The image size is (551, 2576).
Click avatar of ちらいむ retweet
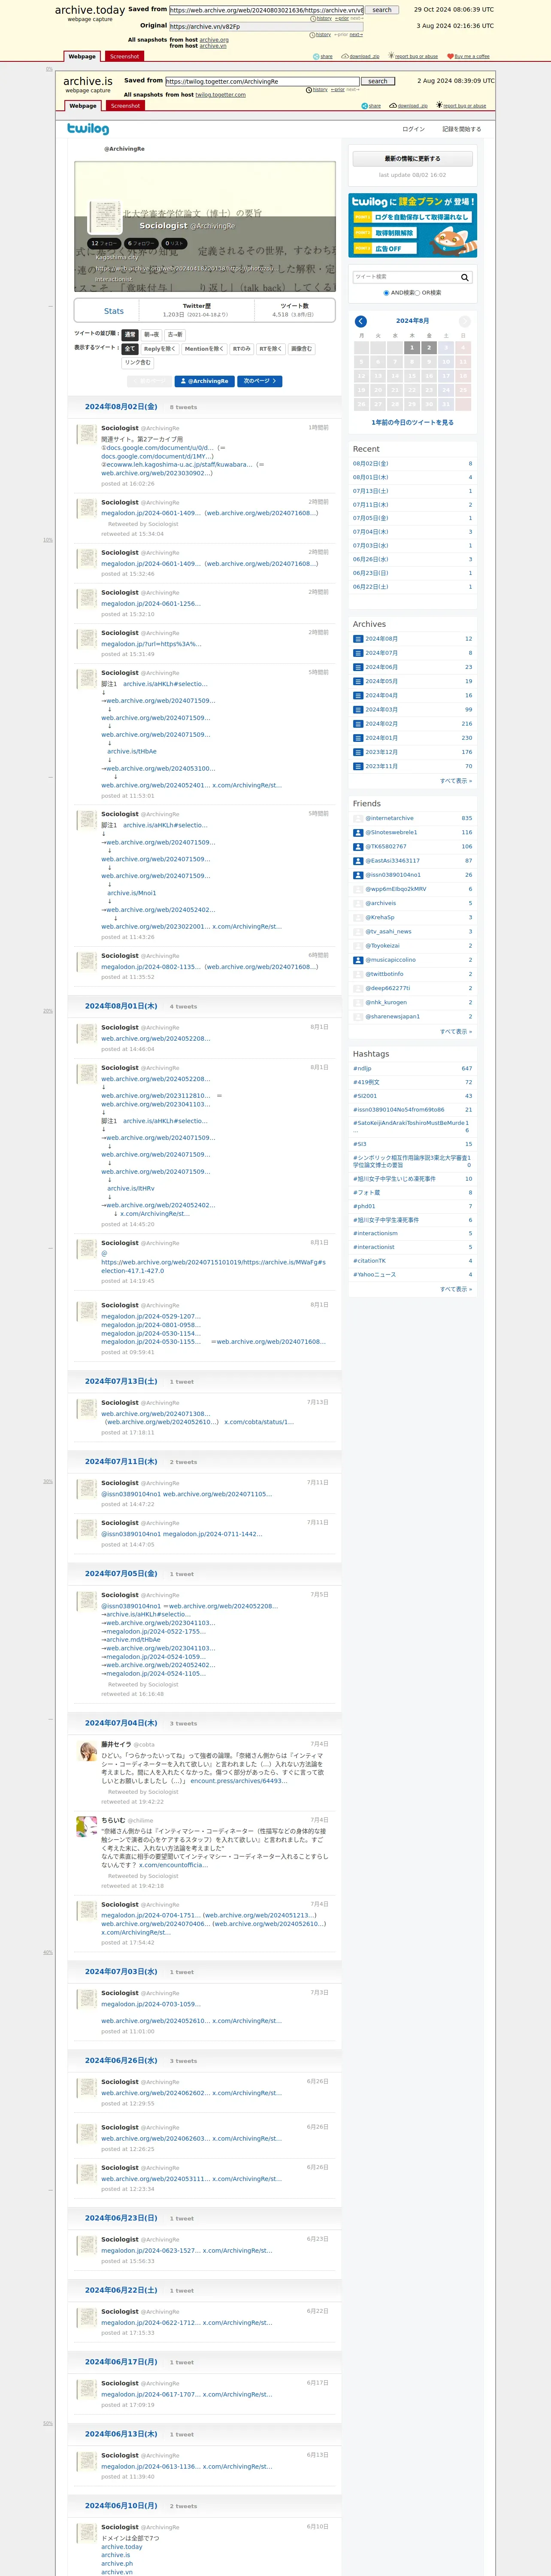(88, 1826)
